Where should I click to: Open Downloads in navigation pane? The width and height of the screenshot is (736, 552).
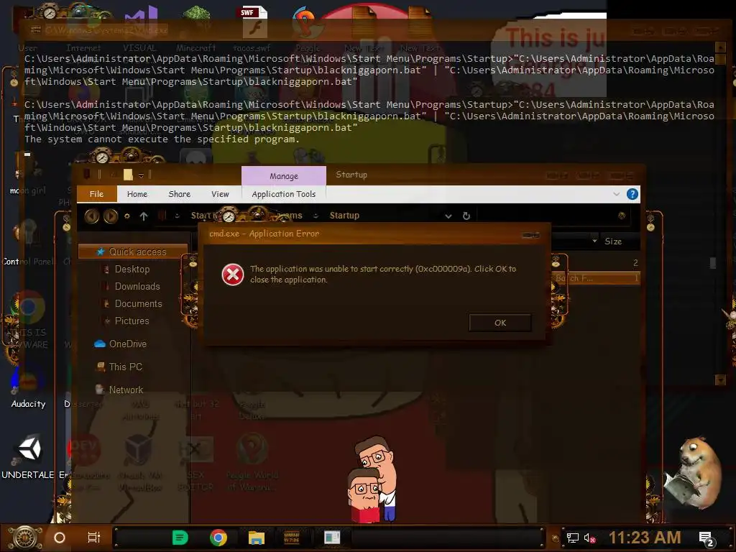click(x=137, y=286)
